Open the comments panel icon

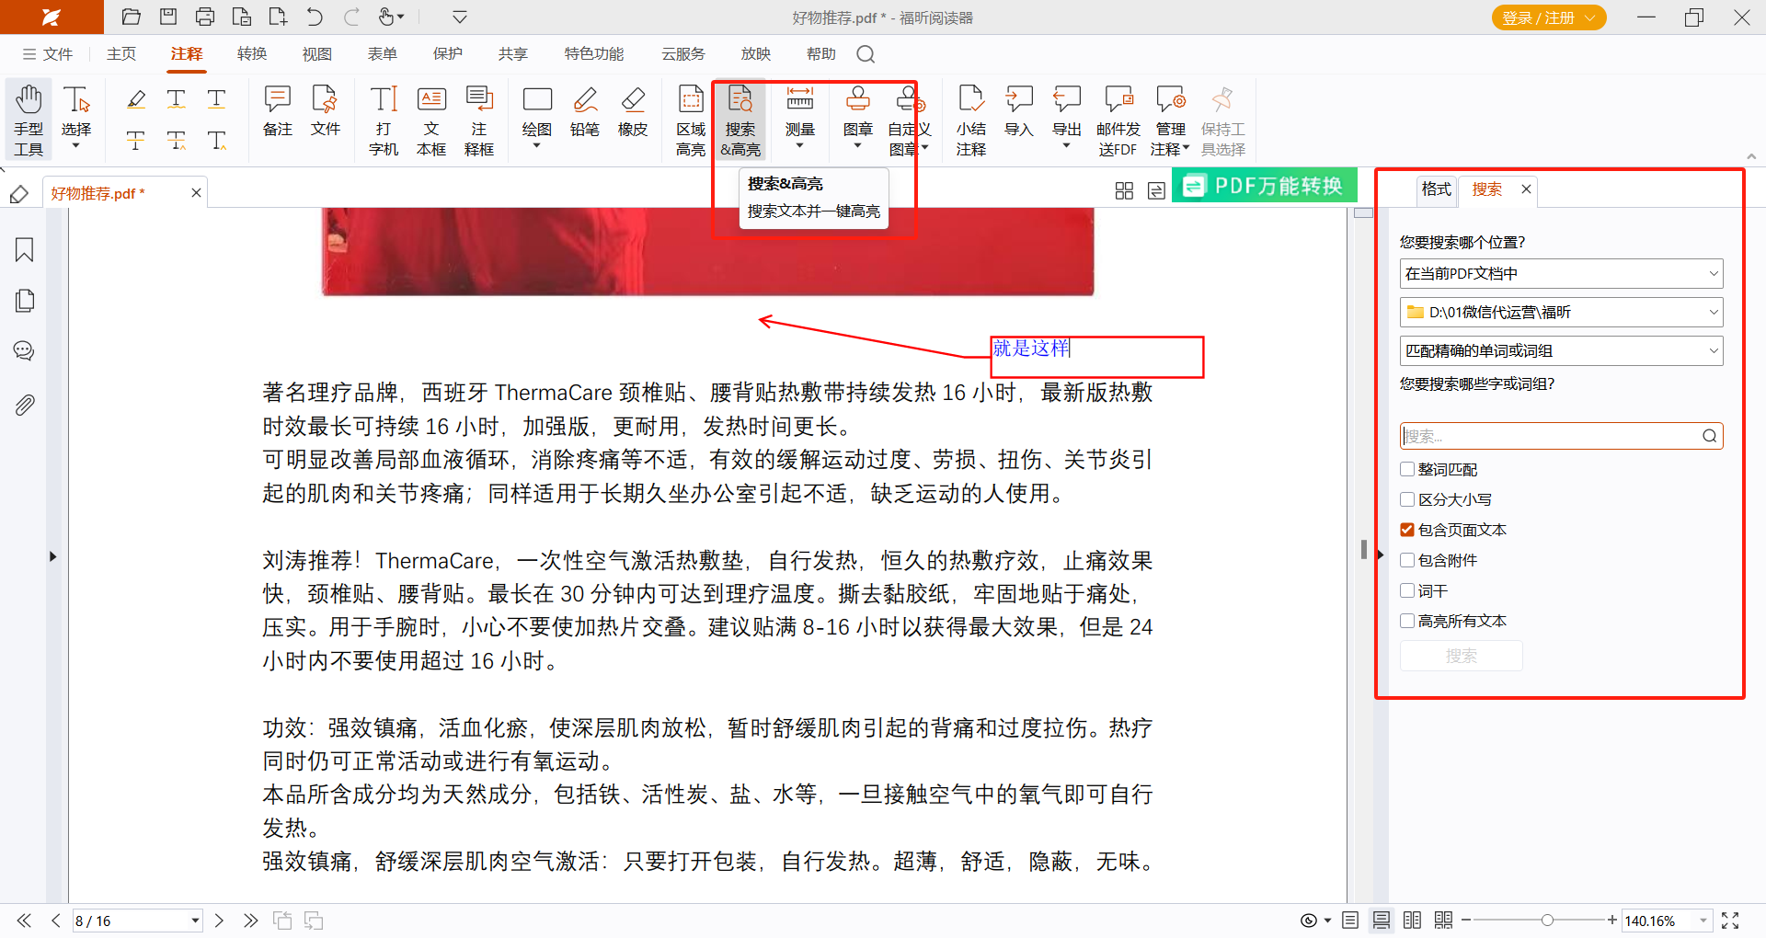tap(25, 351)
